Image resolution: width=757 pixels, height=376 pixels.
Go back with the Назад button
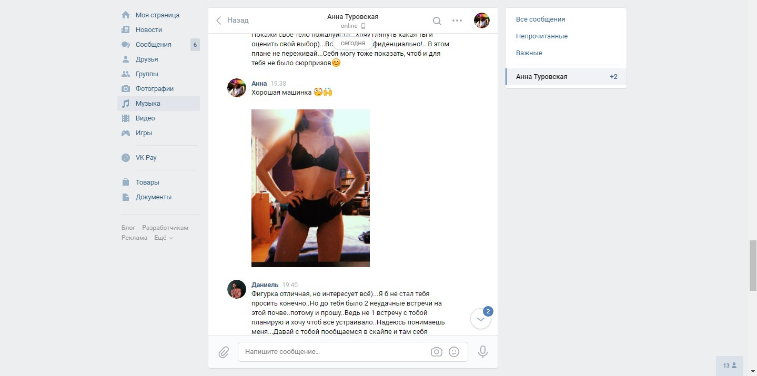tap(233, 21)
